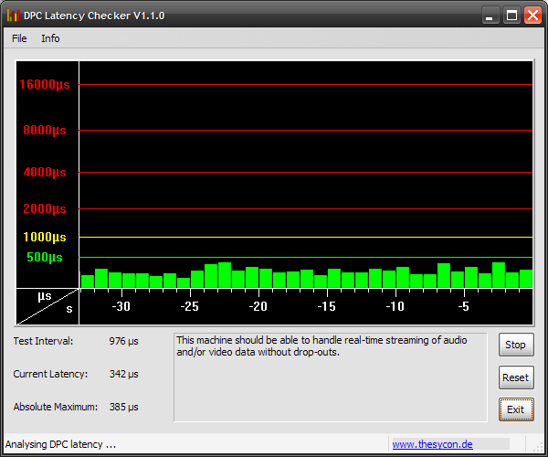This screenshot has width=548, height=457.
Task: Exit the DPC Latency Checker
Action: pyautogui.click(x=516, y=409)
